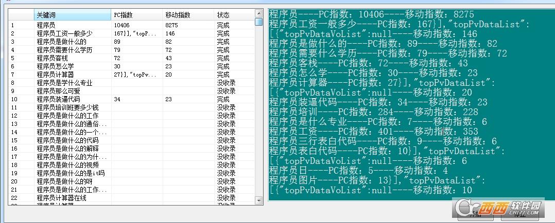The image size is (555, 223).
Task: Select the row 程序员装逼代码
Action: [131, 99]
